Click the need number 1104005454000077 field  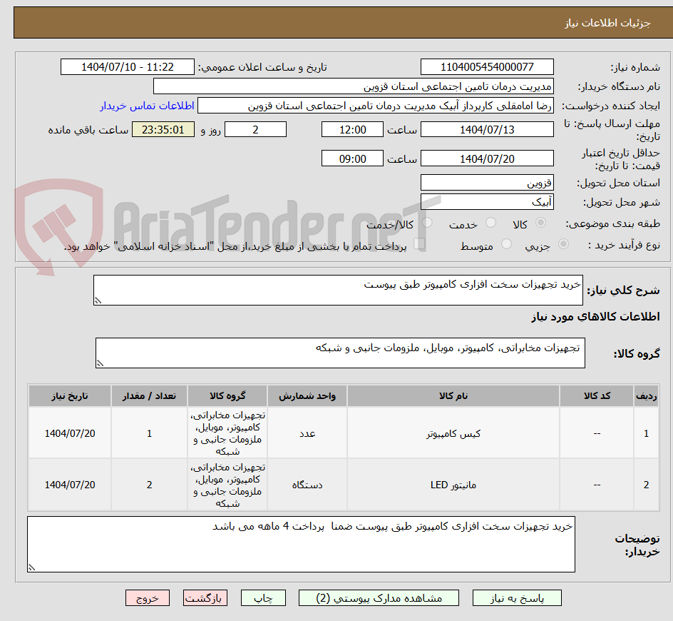coord(487,66)
